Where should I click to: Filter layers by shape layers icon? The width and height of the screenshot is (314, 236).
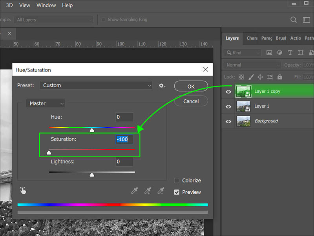(301, 52)
